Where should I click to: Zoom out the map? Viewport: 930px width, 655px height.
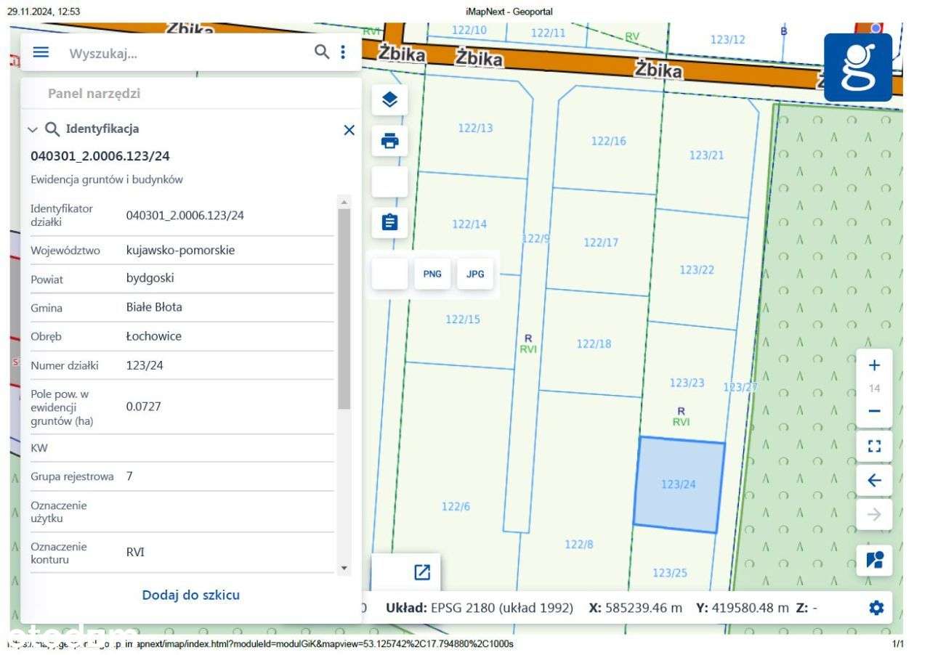tap(875, 411)
